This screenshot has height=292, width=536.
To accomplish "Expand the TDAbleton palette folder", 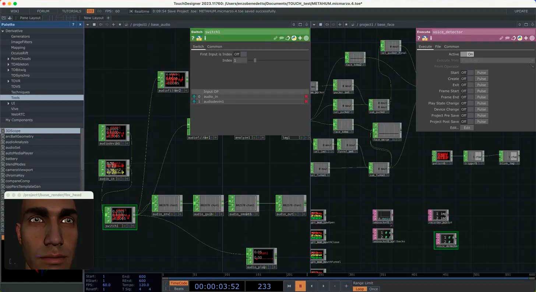I will tap(8, 64).
